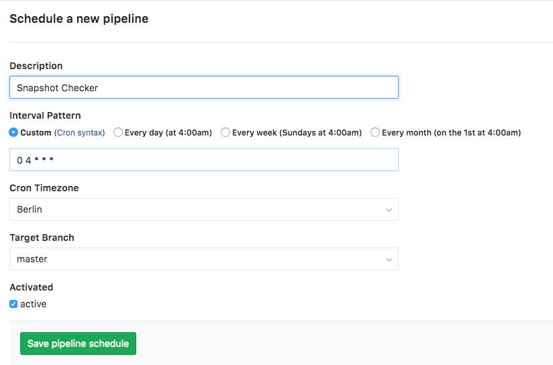Image resolution: width=553 pixels, height=365 pixels.
Task: Click the Schedule a new pipeline heading
Action: [x=79, y=19]
